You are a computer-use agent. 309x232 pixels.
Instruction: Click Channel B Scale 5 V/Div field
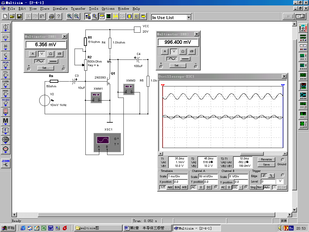[x=238, y=176]
